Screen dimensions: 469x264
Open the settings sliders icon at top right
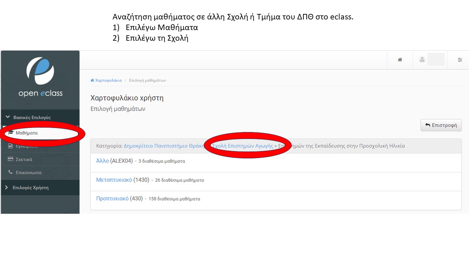(460, 60)
